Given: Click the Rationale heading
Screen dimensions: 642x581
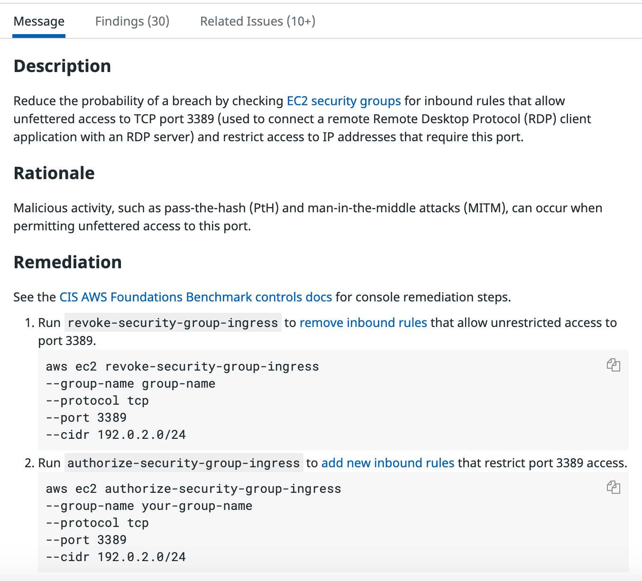Looking at the screenshot, I should [54, 173].
